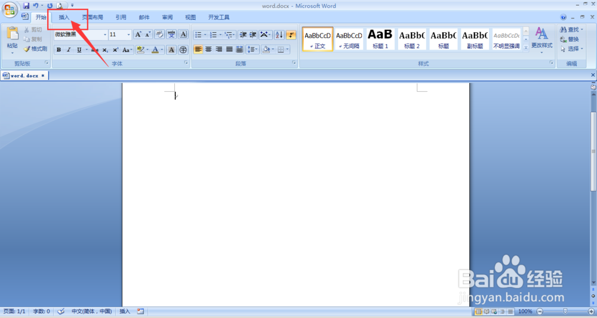Click the 格式刷 format painter button
597x318 pixels.
pos(35,49)
